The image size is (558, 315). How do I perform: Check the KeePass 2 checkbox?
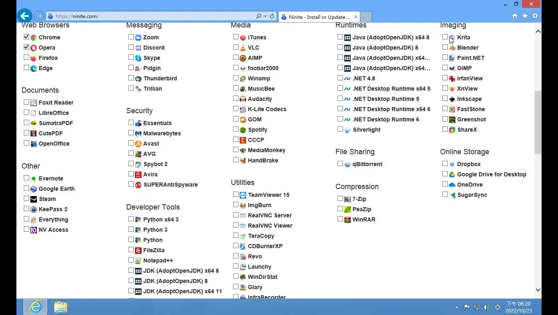(x=26, y=209)
